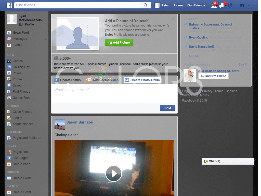The height and width of the screenshot is (196, 261).
Task: See All friend requests
Action: 243,65
